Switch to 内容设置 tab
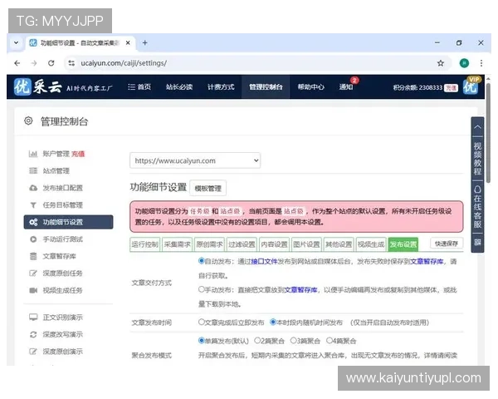 point(275,244)
